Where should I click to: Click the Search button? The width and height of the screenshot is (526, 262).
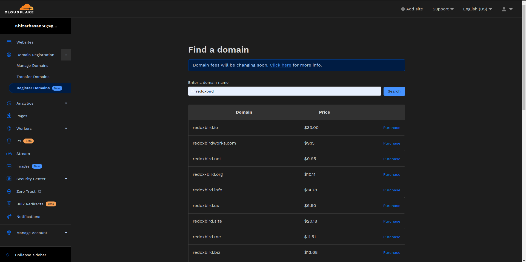click(394, 91)
